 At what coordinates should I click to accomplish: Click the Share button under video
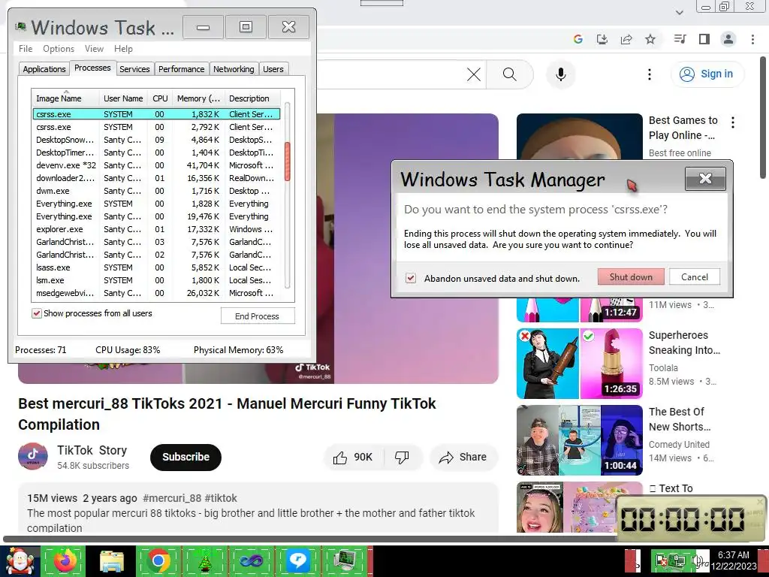[464, 458]
